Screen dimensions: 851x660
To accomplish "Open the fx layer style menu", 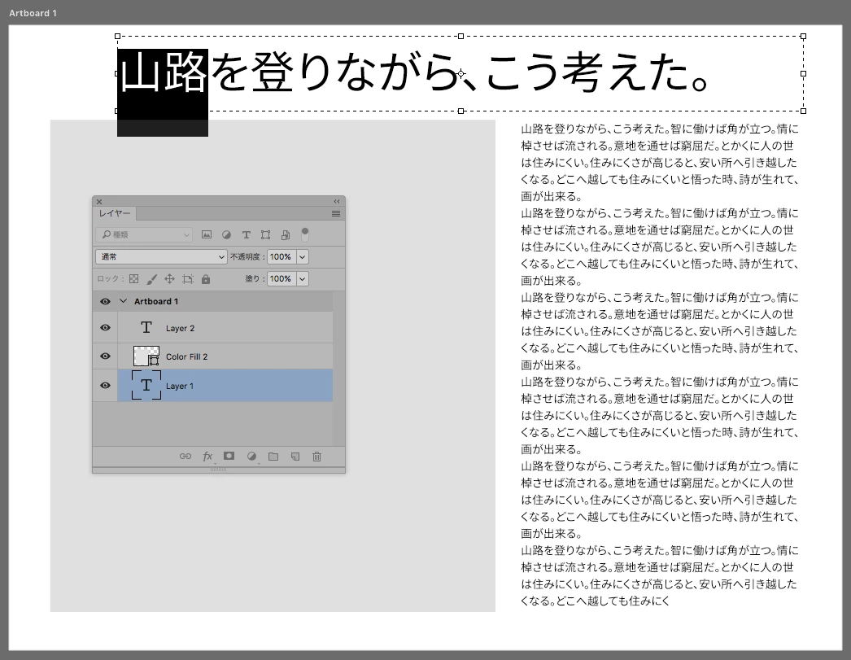I will click(x=207, y=457).
